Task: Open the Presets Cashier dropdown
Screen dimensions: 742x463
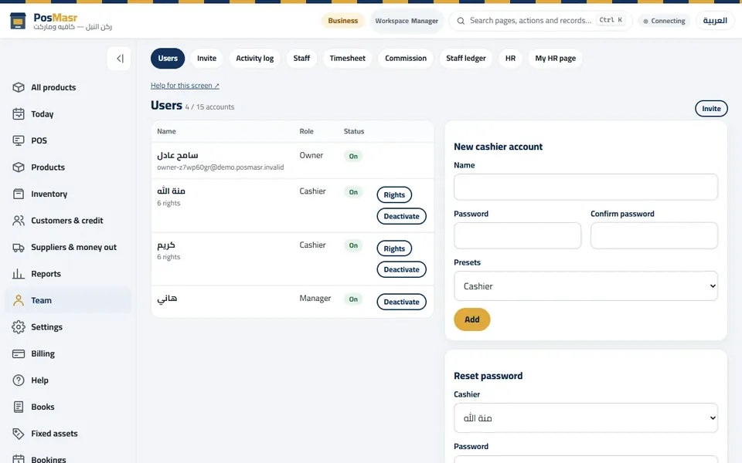Action: [585, 286]
